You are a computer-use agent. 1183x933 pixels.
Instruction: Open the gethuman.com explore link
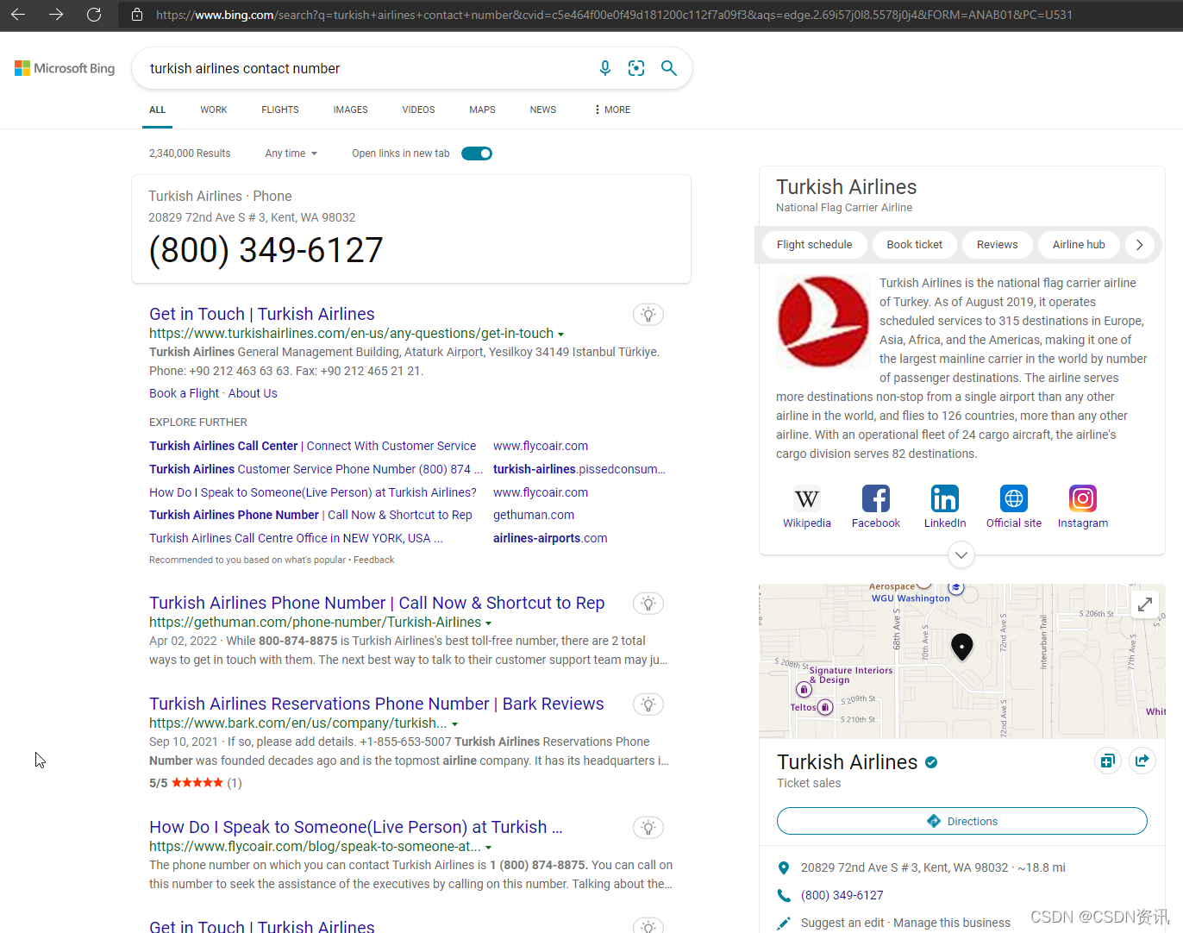pyautogui.click(x=534, y=515)
